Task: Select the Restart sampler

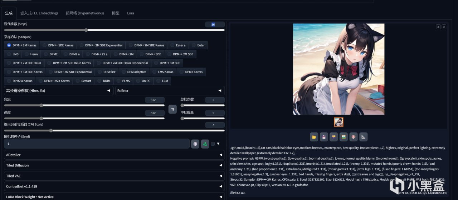Action: point(83,81)
